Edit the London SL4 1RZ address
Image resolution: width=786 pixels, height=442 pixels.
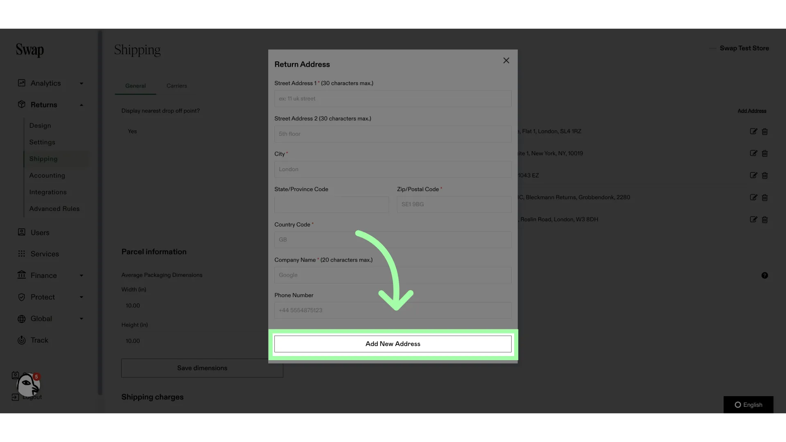pyautogui.click(x=753, y=131)
